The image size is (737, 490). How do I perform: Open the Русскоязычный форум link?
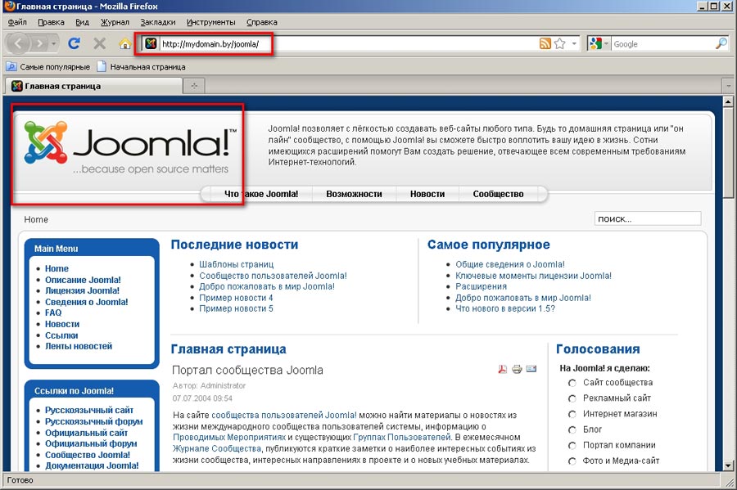[94, 421]
